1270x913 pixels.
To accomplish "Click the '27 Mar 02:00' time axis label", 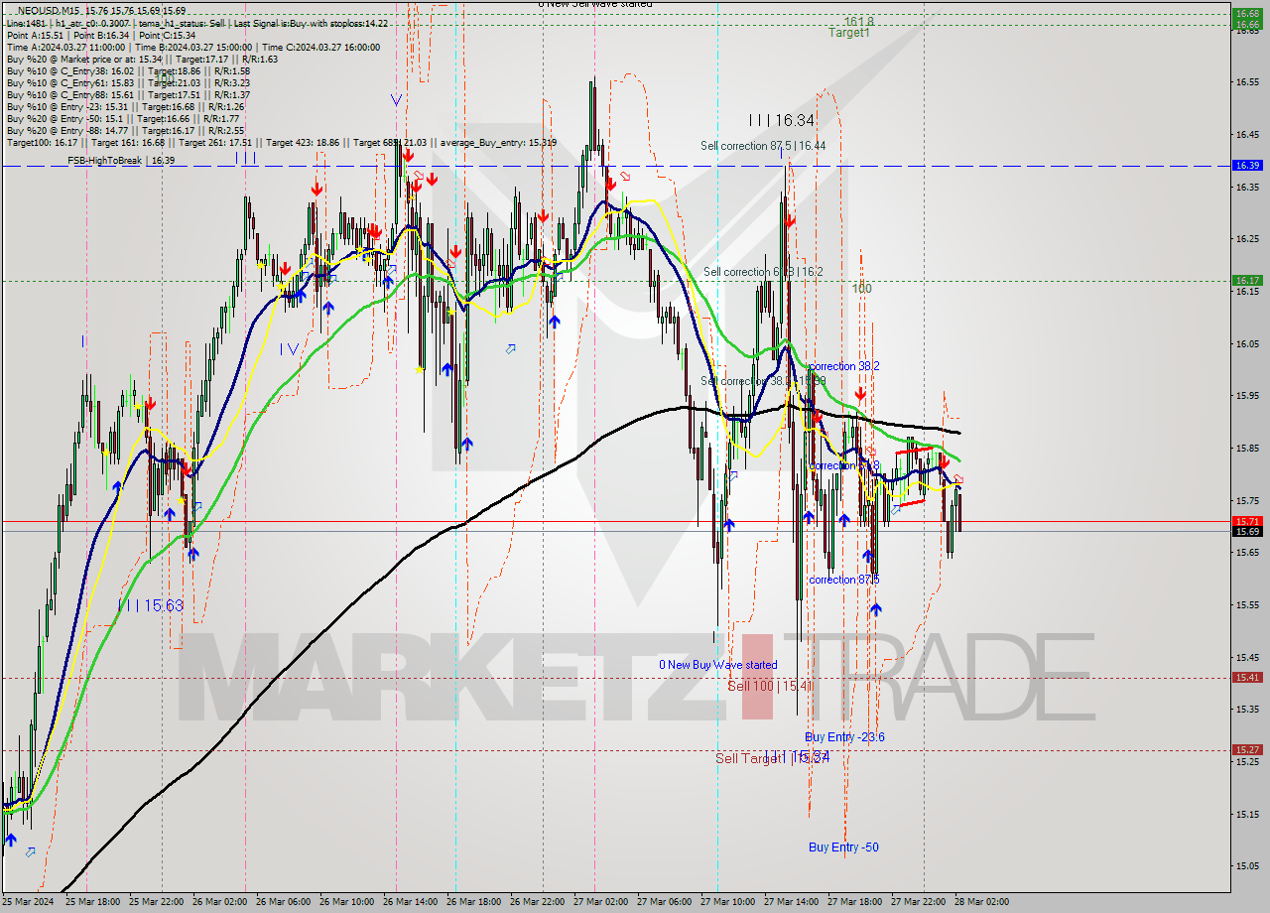I will coord(602,902).
